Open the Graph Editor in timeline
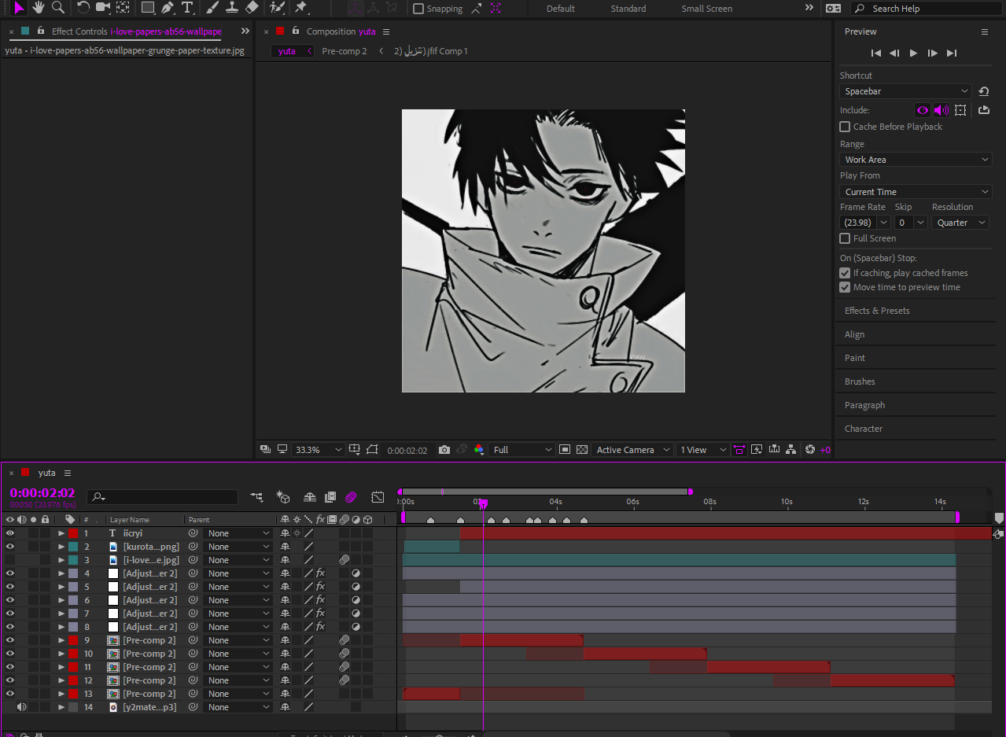Viewport: 1006px width, 737px height. 378,497
